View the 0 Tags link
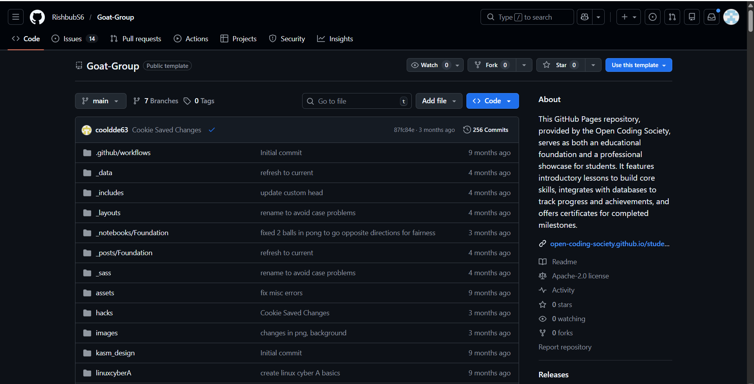Image resolution: width=754 pixels, height=384 pixels. [x=199, y=101]
